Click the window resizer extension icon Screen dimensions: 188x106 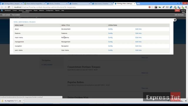click(x=167, y=7)
